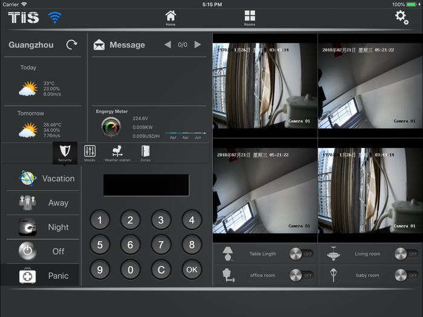This screenshot has width=423, height=317.
Task: Toggle office room light switch
Action: [302, 275]
